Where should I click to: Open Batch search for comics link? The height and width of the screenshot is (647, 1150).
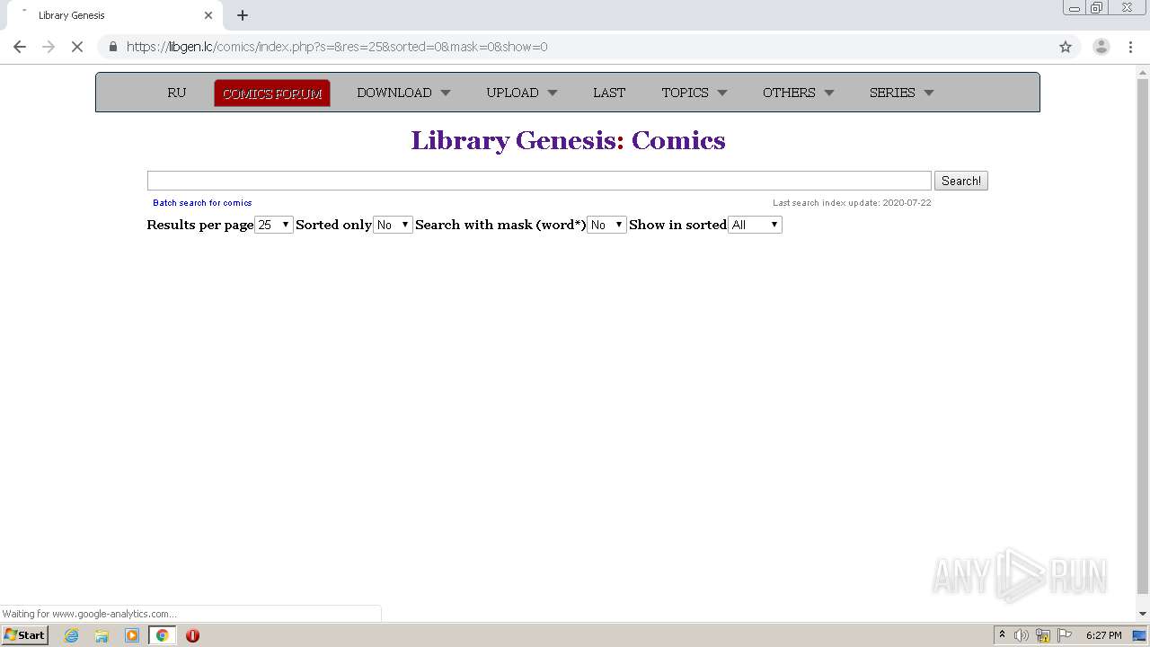pos(202,203)
